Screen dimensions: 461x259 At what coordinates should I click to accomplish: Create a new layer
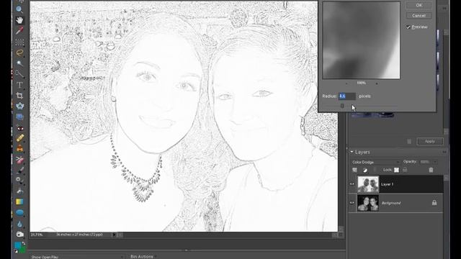click(x=355, y=170)
